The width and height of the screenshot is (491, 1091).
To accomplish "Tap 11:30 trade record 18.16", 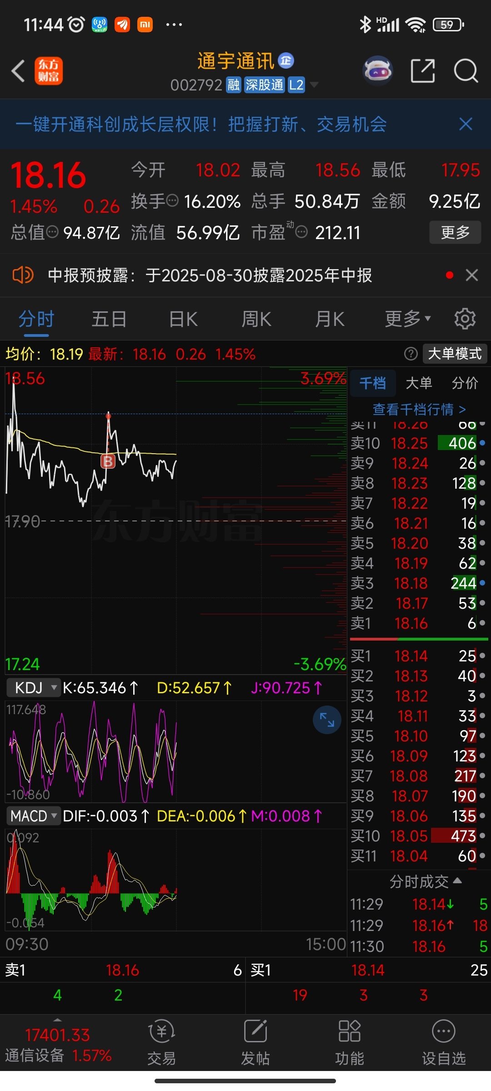I will 418,946.
